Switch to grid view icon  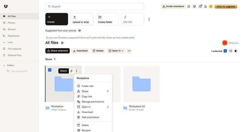click(231, 51)
